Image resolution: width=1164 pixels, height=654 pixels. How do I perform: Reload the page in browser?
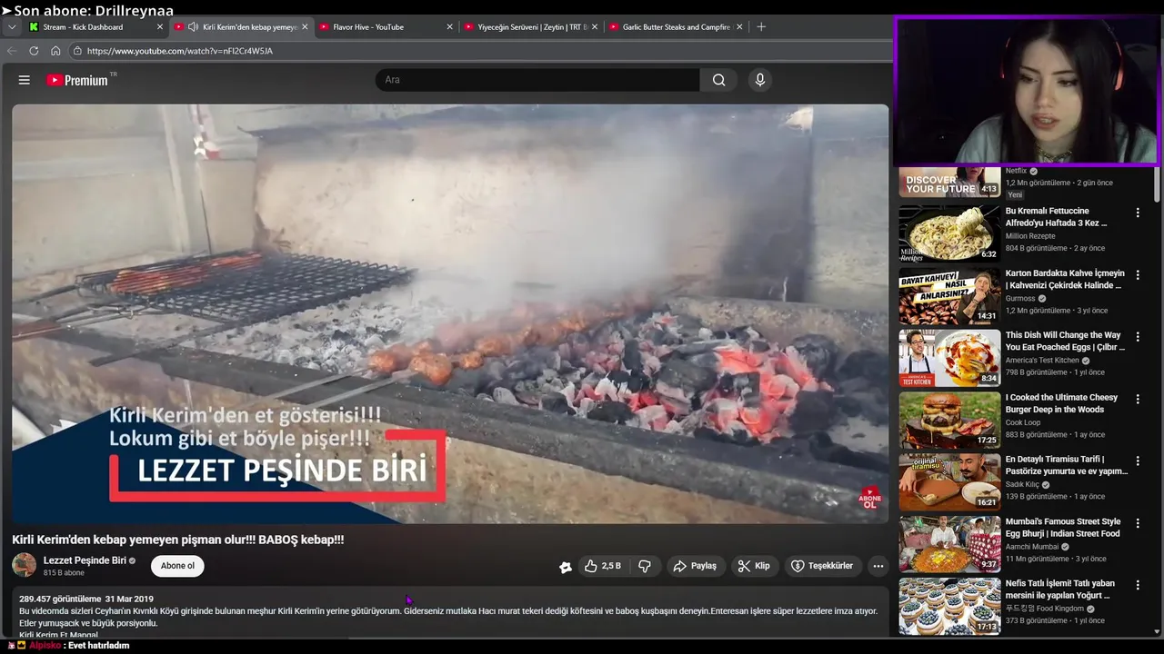(x=34, y=51)
